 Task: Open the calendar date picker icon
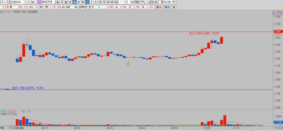click(x=174, y=2)
